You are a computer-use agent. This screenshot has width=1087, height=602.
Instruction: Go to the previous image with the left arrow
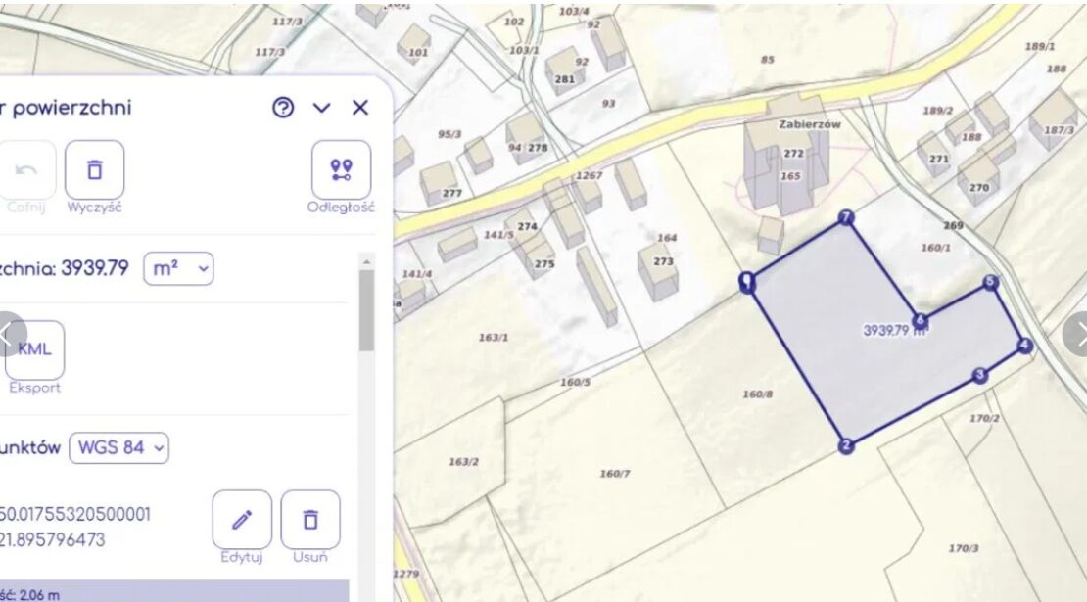[x=9, y=335]
